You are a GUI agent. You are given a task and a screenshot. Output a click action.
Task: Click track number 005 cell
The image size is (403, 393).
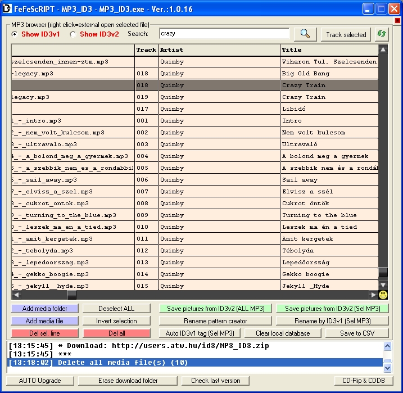click(x=147, y=168)
